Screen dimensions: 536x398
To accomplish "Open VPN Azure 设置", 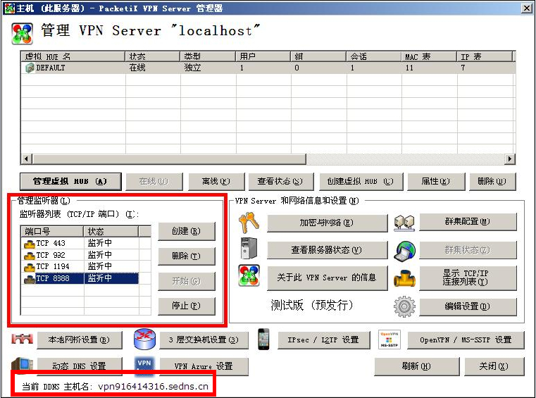I will (x=204, y=366).
